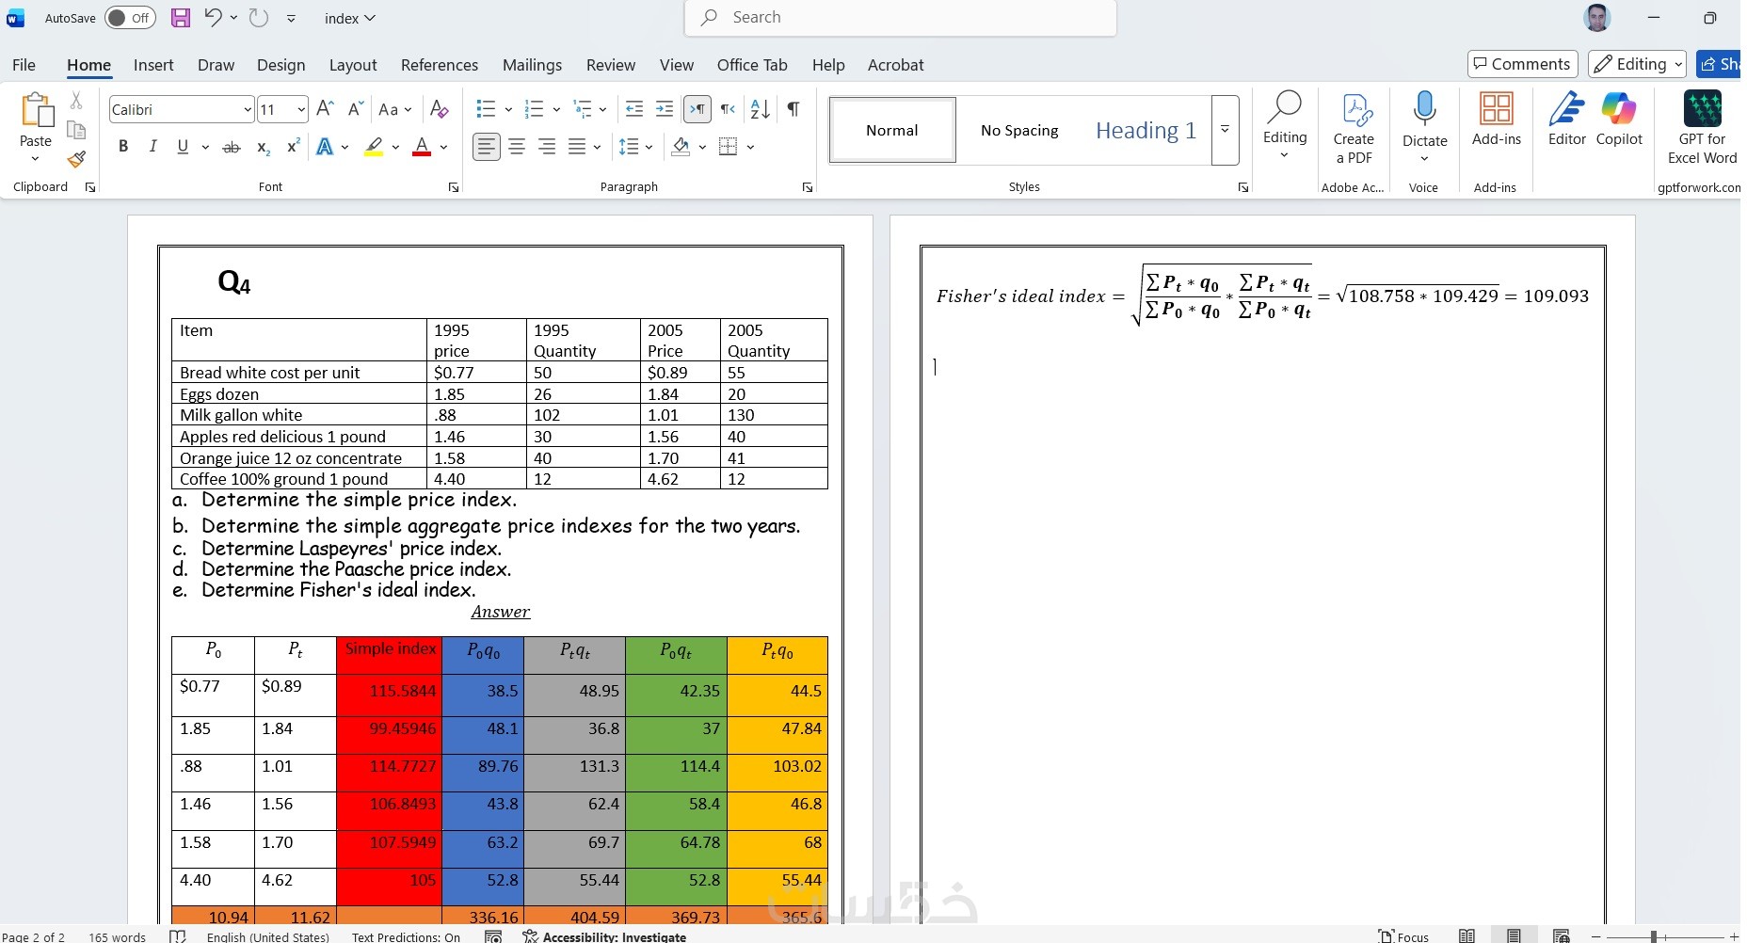
Task: Copy selection with the Copy icon
Action: pyautogui.click(x=77, y=130)
